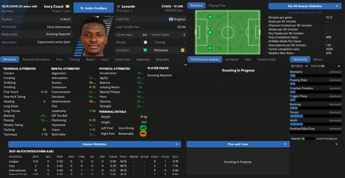Click the yellow sharpness indicator icon
Image resolution: width=345 pixels, height=178 pixels.
pyautogui.click(x=183, y=50)
